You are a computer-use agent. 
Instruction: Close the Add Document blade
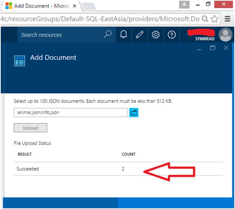coord(226,48)
